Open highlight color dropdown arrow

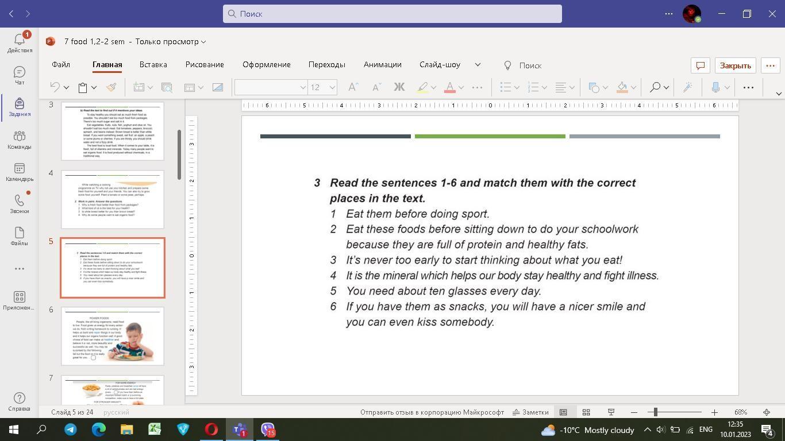click(x=433, y=87)
